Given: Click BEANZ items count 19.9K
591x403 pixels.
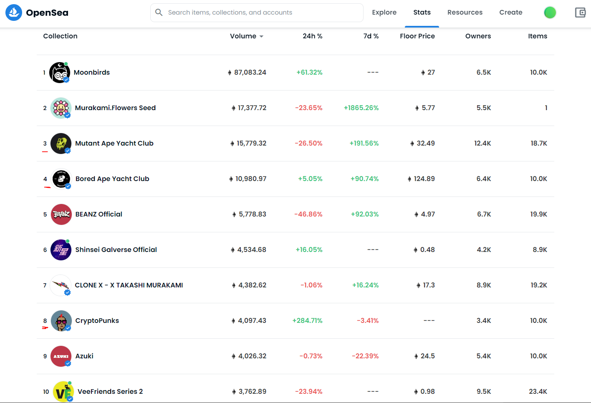Looking at the screenshot, I should (x=539, y=214).
